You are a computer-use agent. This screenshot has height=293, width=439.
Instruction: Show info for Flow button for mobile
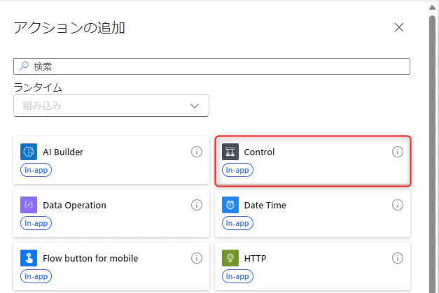coord(197,258)
